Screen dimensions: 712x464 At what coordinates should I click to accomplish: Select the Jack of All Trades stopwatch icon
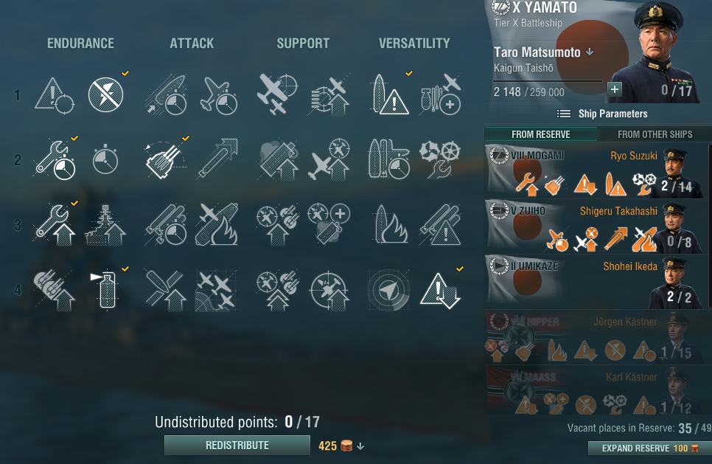point(105,160)
